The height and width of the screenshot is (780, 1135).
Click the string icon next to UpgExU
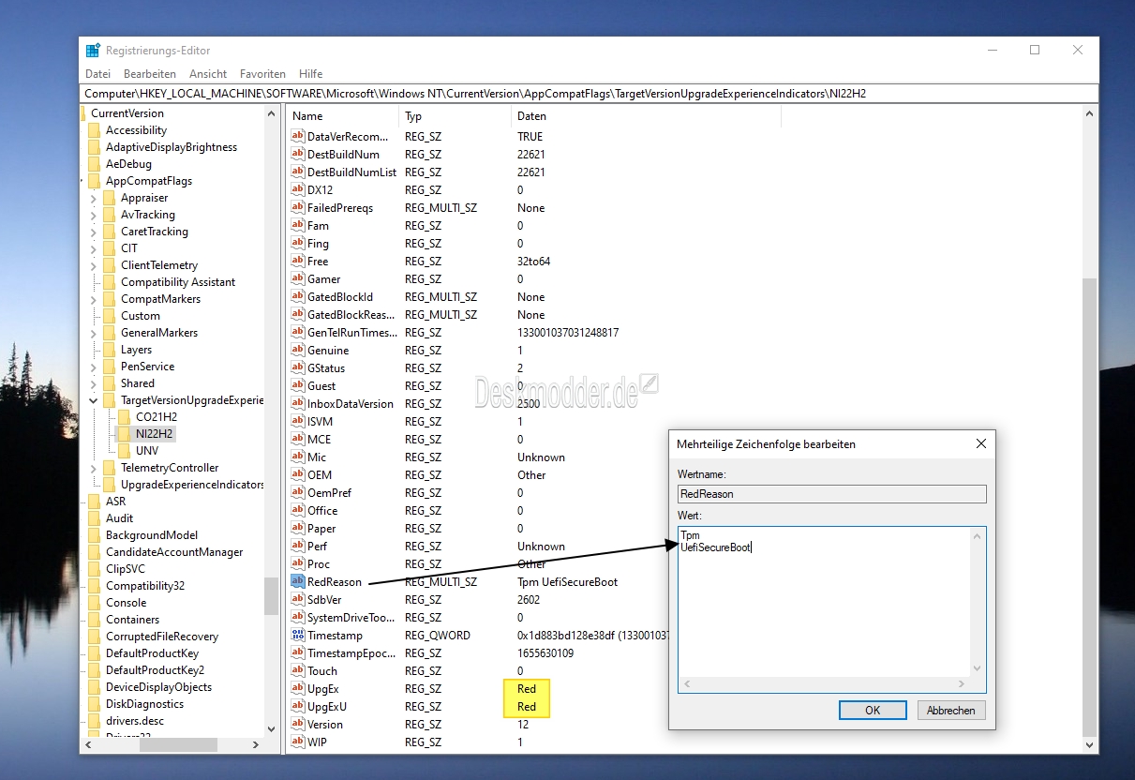coord(298,706)
